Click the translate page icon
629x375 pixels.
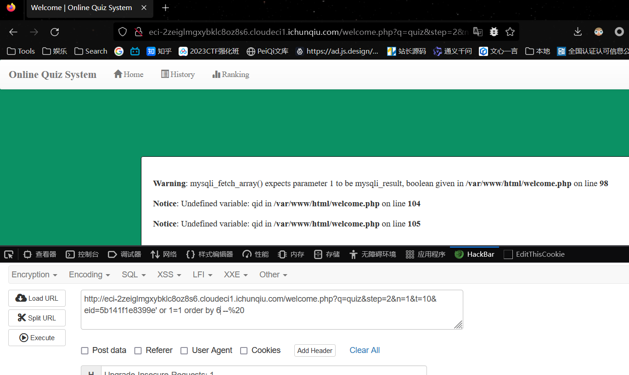478,32
